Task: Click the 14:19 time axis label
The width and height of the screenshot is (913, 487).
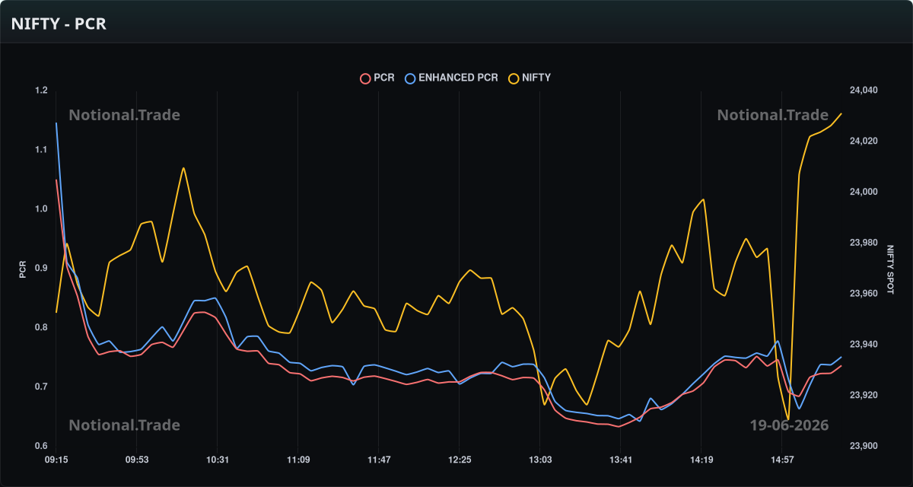Action: click(x=701, y=460)
